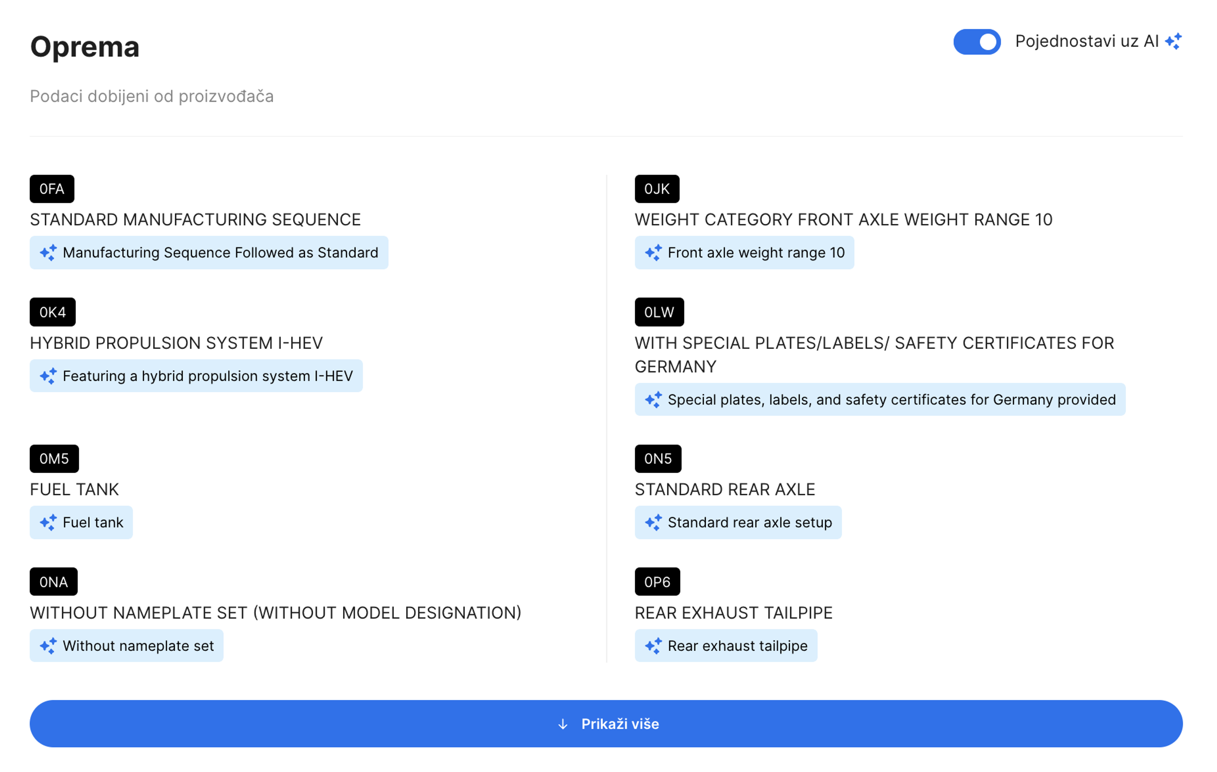Click sparkle icon beside Fuel tank chip
Screen dimensions: 1217x772
48,522
